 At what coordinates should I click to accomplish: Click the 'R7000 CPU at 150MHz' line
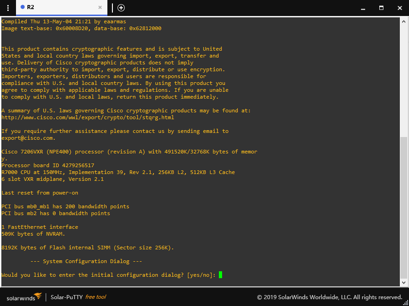118,172
